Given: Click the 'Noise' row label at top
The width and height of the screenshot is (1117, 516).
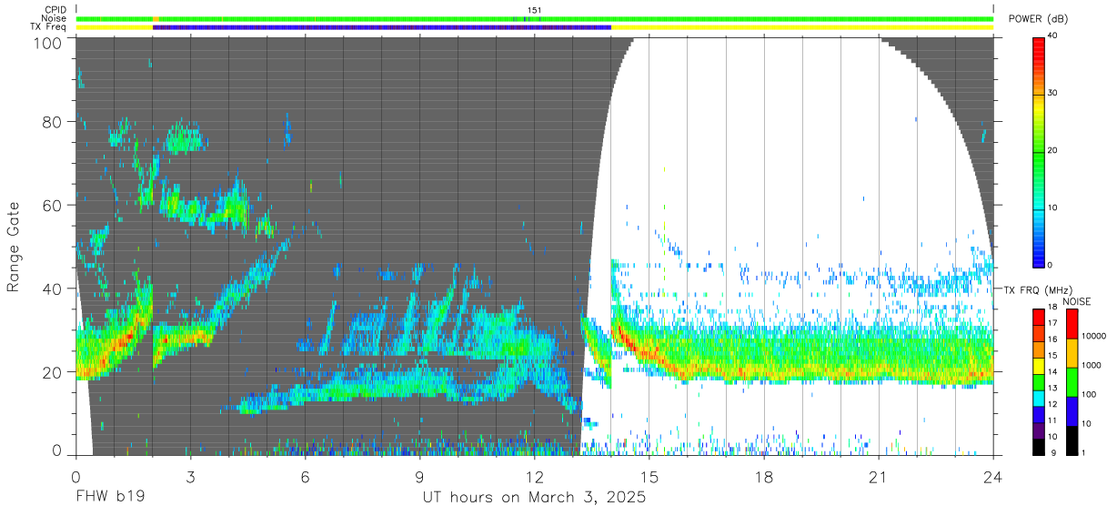Looking at the screenshot, I should tap(55, 18).
